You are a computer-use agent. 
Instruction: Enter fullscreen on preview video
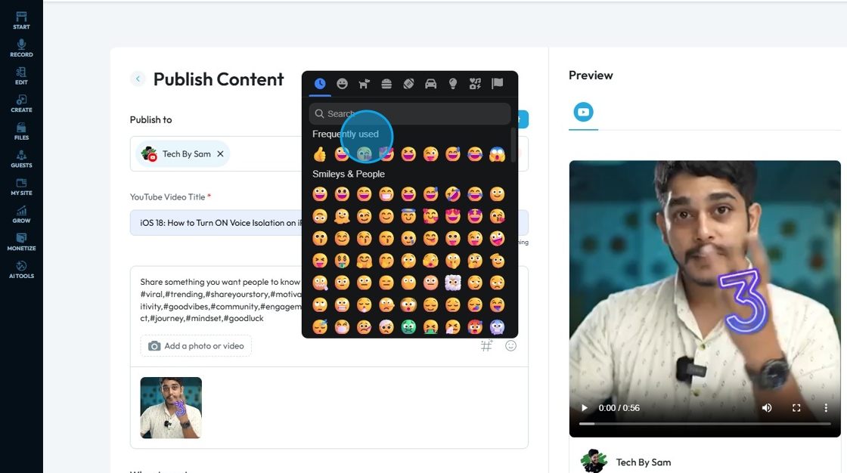pyautogui.click(x=796, y=408)
